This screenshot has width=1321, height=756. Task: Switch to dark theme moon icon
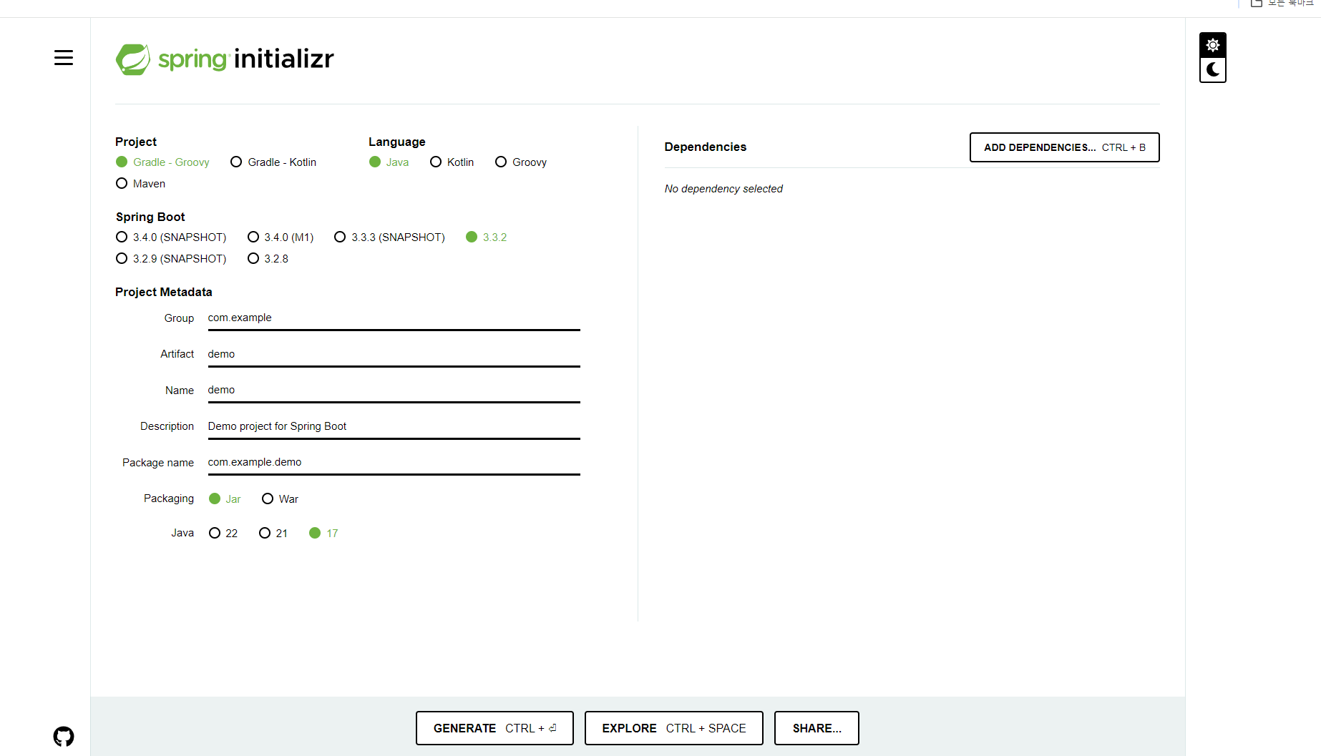coord(1213,70)
